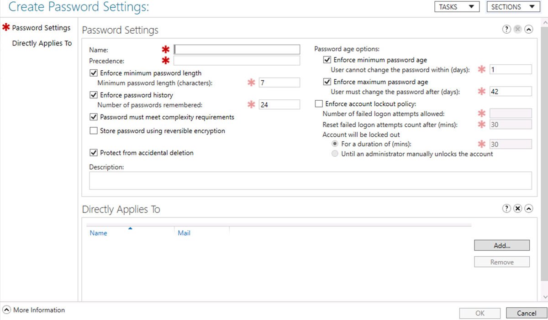Collapse the Password Settings section
Viewport: 548px width, 320px height.
click(528, 29)
